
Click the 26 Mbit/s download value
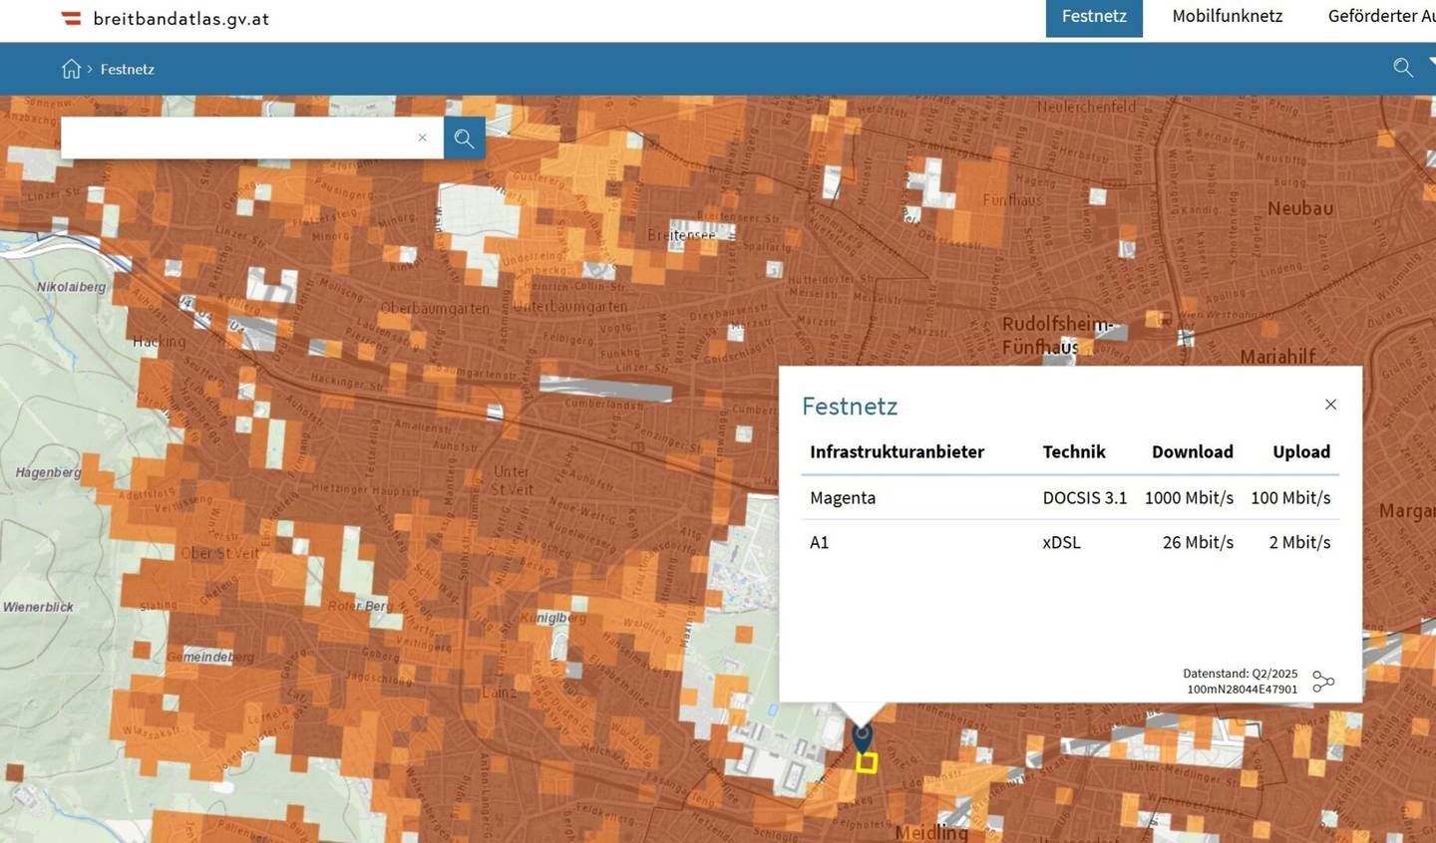(1198, 542)
